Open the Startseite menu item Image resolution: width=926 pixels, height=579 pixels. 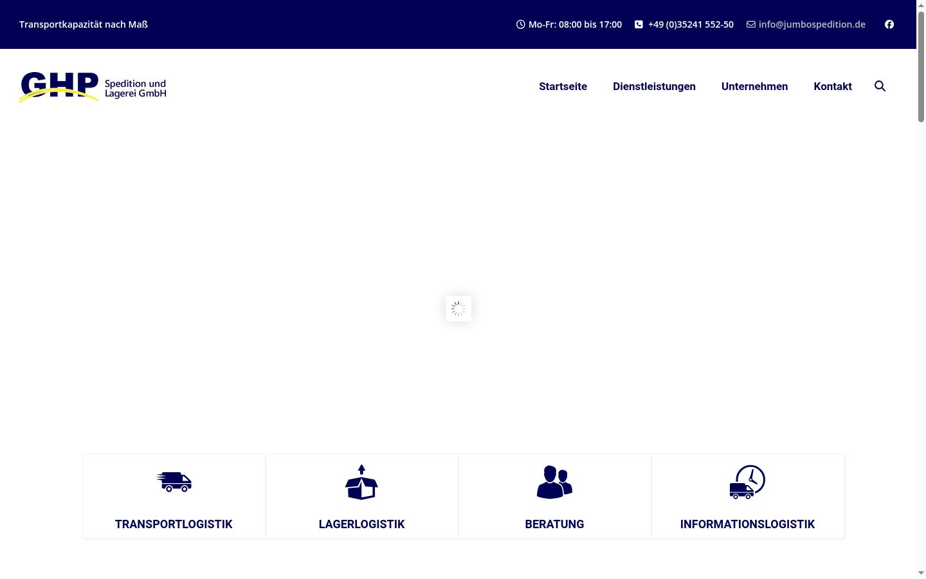[x=563, y=86]
